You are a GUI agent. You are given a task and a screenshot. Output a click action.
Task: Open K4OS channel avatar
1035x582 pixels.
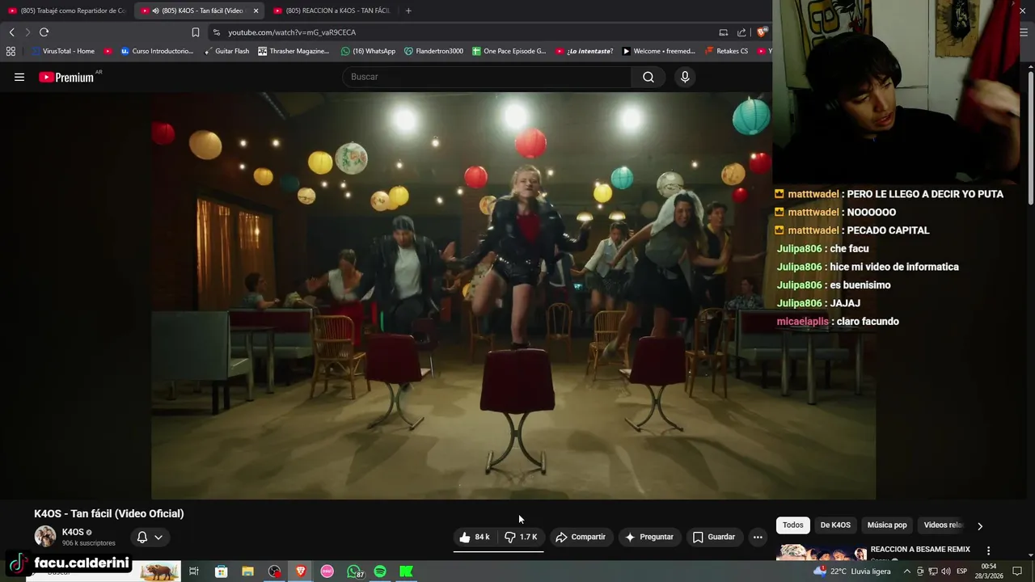click(45, 536)
